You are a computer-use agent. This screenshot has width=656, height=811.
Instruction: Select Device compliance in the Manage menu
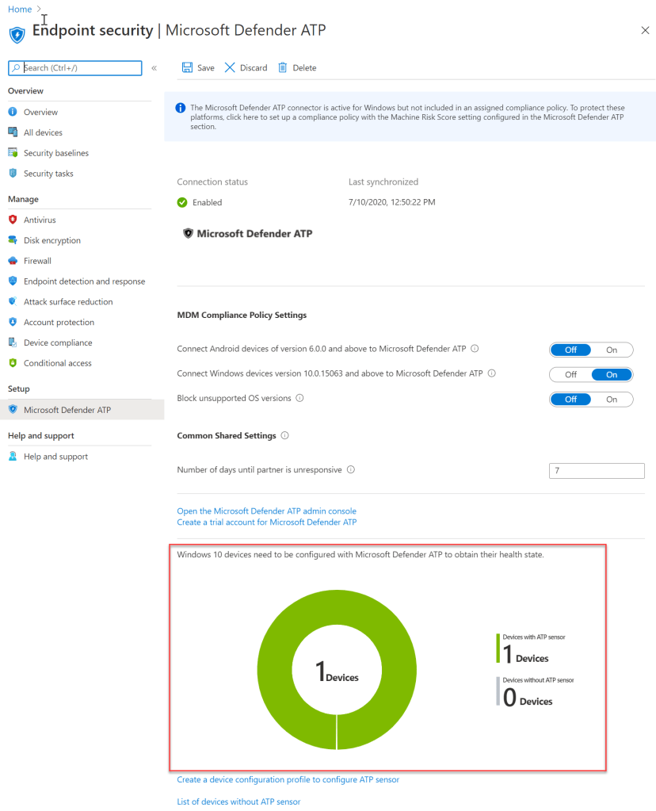tap(58, 342)
